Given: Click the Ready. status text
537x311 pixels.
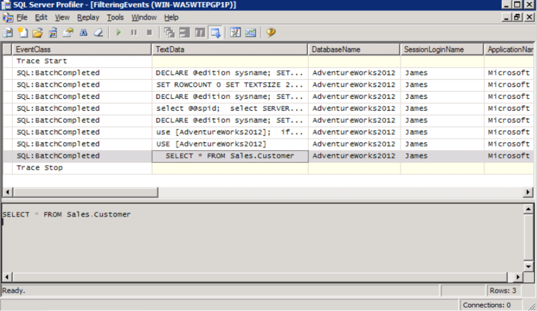Looking at the screenshot, I should click(x=14, y=291).
